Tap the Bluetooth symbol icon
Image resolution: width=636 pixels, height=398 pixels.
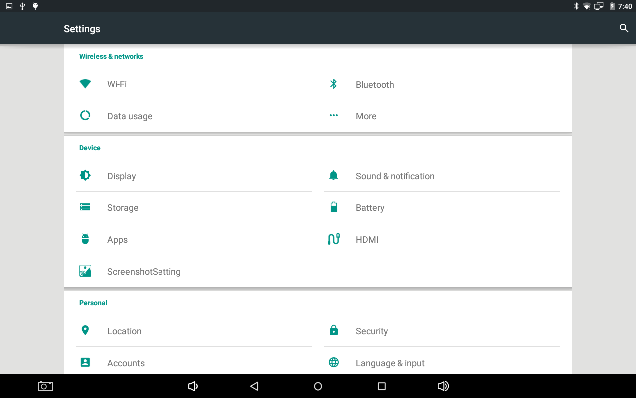(334, 84)
